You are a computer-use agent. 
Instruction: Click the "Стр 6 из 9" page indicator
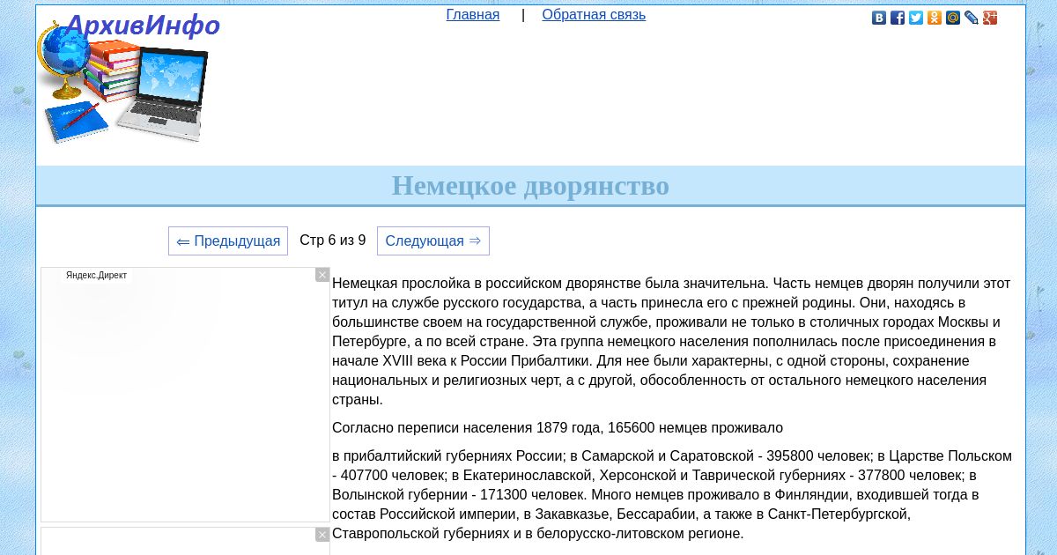pos(333,240)
